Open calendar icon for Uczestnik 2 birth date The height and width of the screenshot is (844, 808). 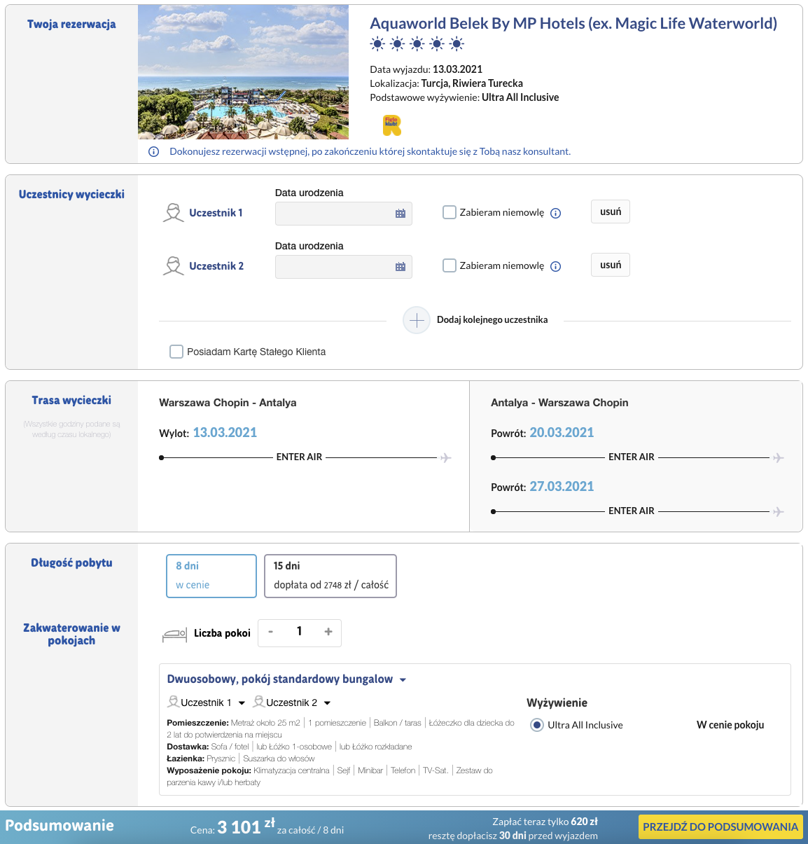(400, 267)
